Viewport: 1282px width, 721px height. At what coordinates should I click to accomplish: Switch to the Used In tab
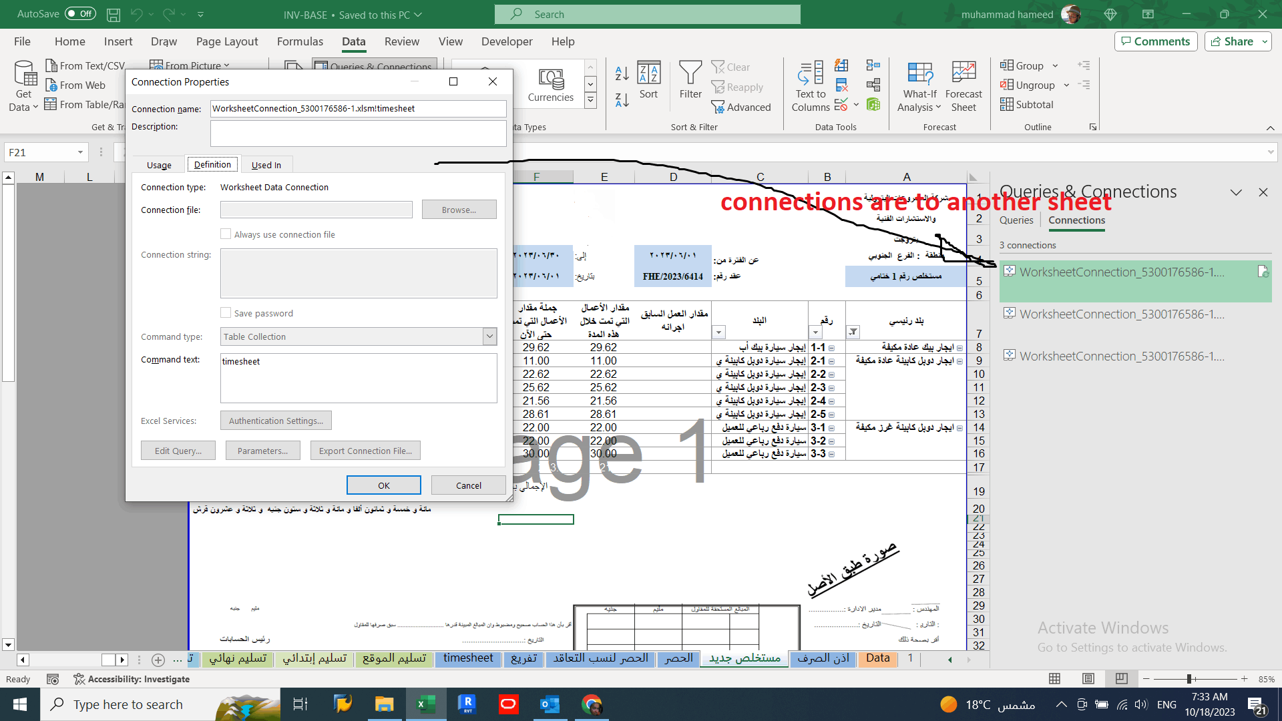click(x=266, y=165)
